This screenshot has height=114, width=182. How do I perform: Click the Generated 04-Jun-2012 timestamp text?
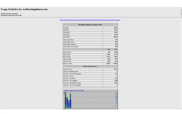click(11, 15)
